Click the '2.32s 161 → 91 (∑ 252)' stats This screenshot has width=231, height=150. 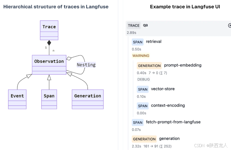coord(152,146)
